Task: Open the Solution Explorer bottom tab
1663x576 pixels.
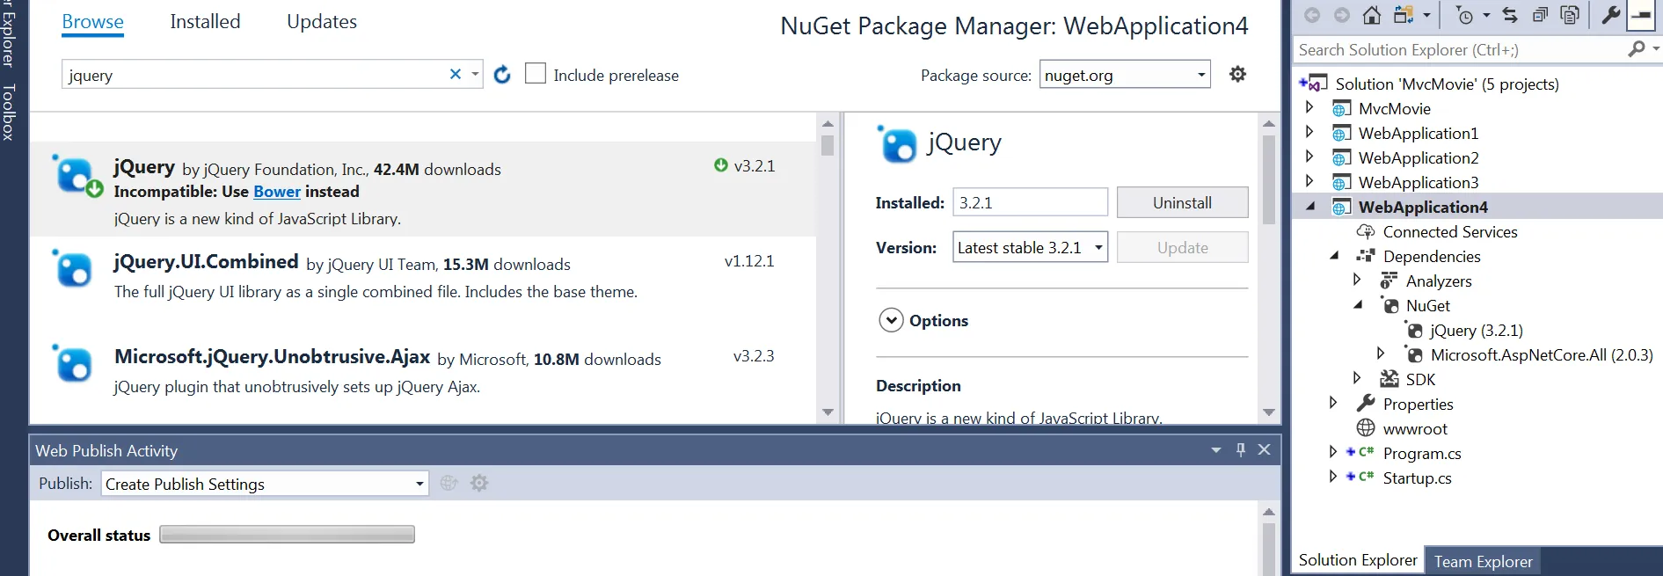Action: [x=1358, y=560]
